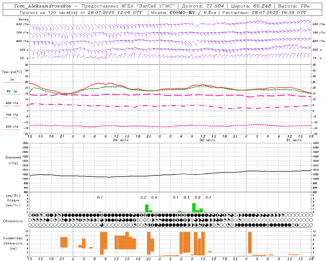Image resolution: width=326 pixels, height=261 pixels.
Task: Click the dotted 500 гПа temperature legend line
Action: coord(11,130)
